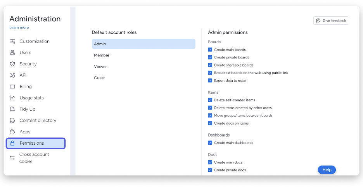
Task: Open the Learn more link
Action: (x=19, y=27)
